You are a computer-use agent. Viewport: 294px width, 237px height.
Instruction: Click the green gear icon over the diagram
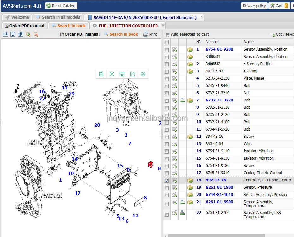coord(143,74)
